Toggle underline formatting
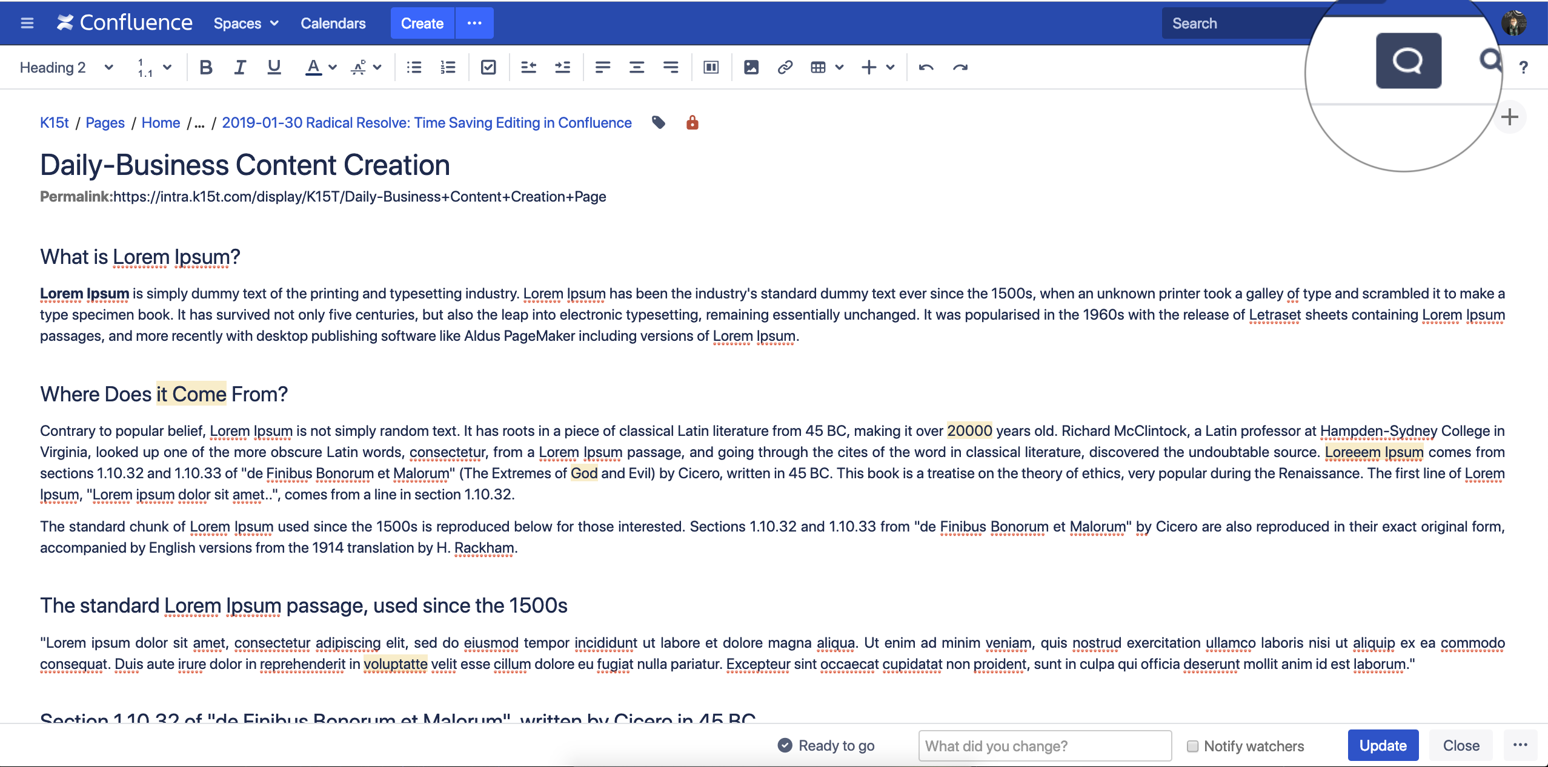Image resolution: width=1548 pixels, height=767 pixels. point(274,67)
